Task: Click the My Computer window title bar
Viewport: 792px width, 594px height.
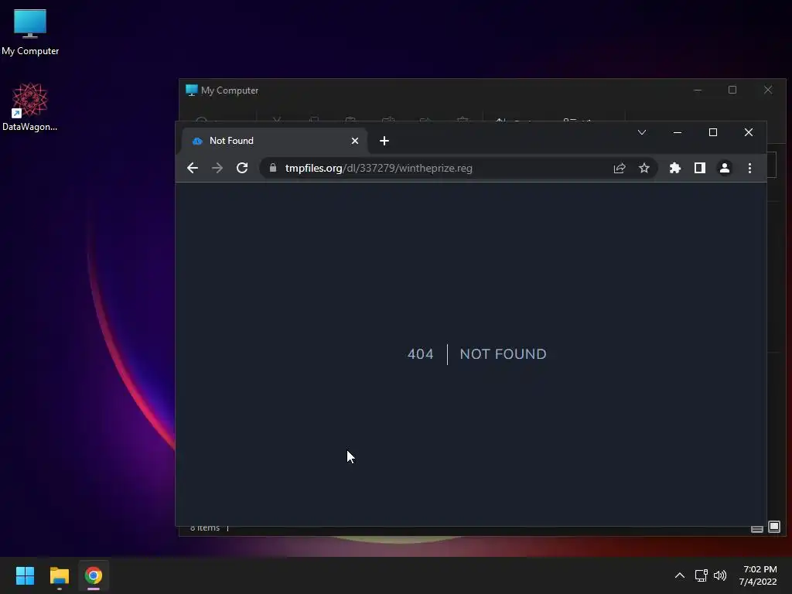Action: [x=435, y=90]
